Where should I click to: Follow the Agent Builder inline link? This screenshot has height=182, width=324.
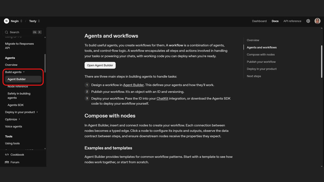[133, 85]
